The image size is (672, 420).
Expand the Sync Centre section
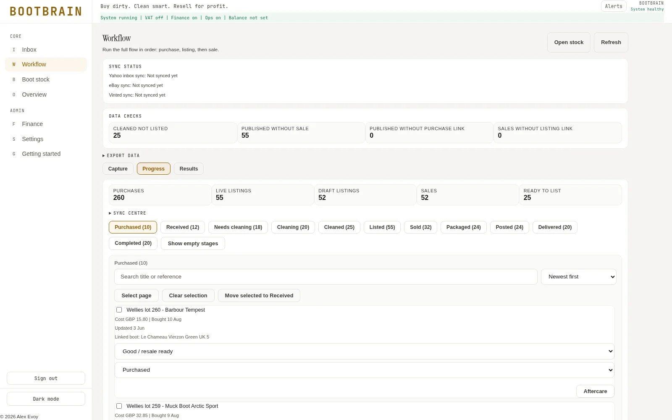click(x=128, y=213)
